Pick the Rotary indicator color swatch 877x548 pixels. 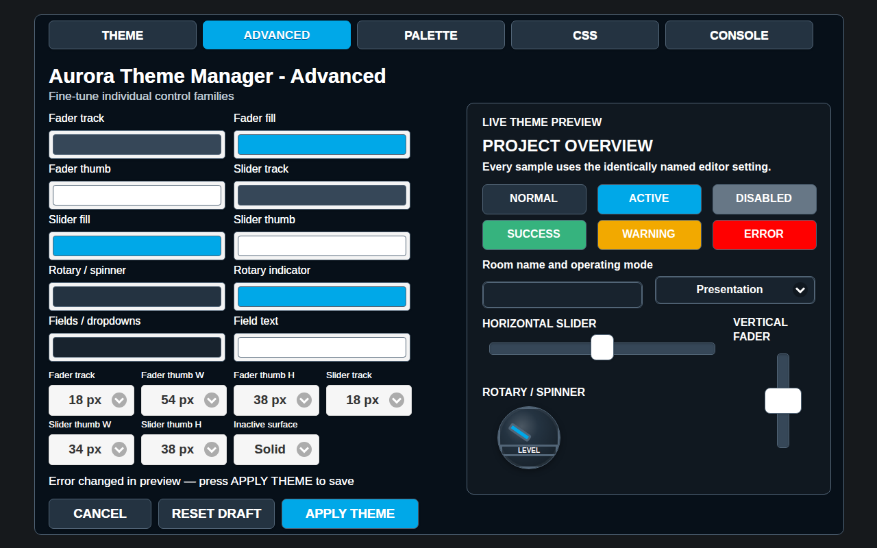click(322, 297)
